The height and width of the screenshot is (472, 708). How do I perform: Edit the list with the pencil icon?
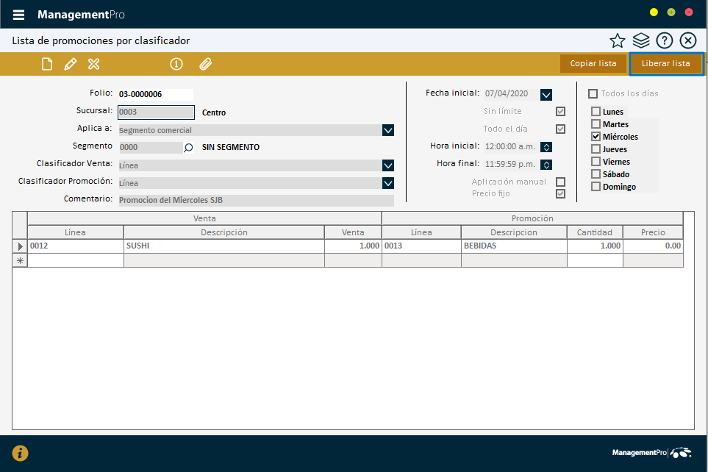coord(71,64)
